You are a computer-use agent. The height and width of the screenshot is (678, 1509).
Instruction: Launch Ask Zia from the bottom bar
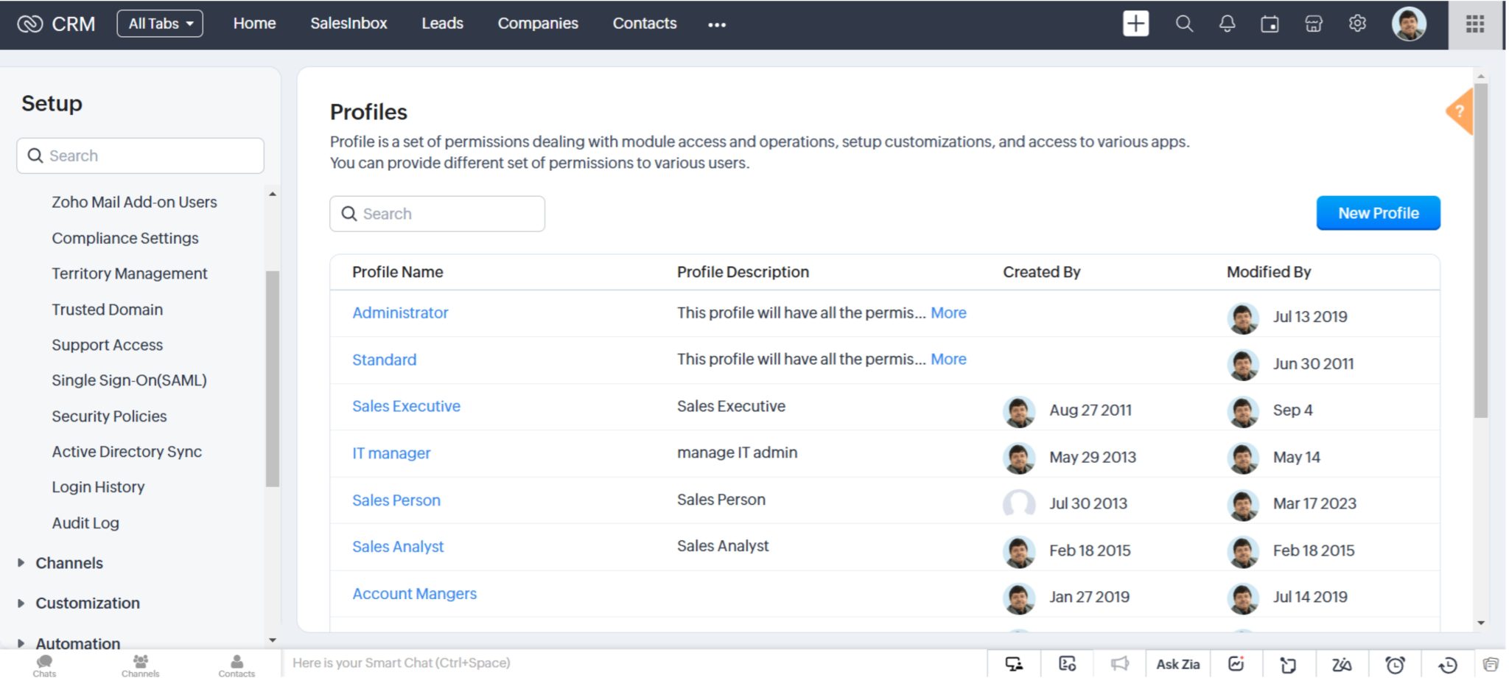click(x=1177, y=663)
